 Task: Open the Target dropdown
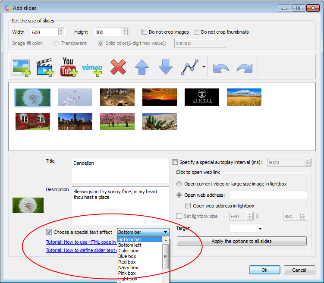coord(246,228)
